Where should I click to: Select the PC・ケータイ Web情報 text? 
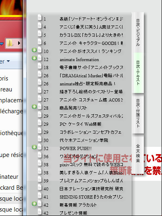[80, 124]
